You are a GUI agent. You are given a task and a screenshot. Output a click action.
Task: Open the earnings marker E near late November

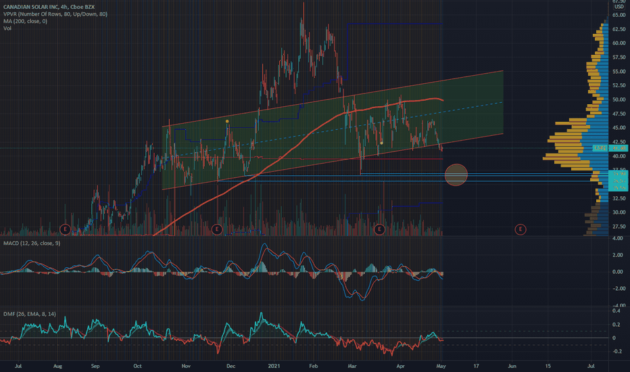217,229
